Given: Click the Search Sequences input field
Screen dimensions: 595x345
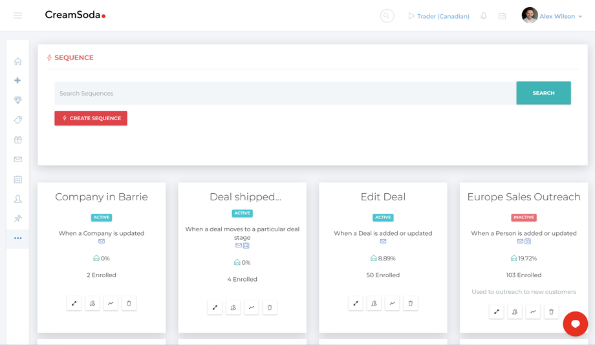Looking at the screenshot, I should point(285,93).
